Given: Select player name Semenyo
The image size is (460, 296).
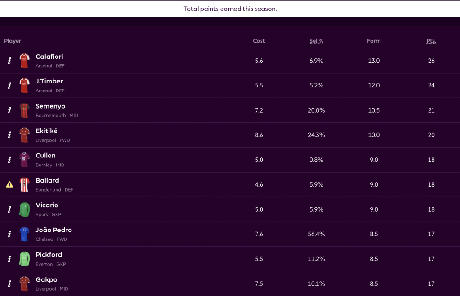Looking at the screenshot, I should coord(50,106).
